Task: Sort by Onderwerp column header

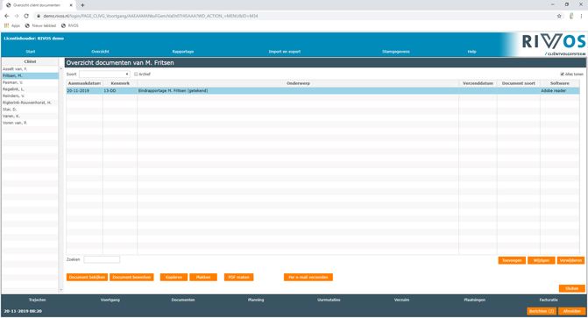Action: click(298, 83)
